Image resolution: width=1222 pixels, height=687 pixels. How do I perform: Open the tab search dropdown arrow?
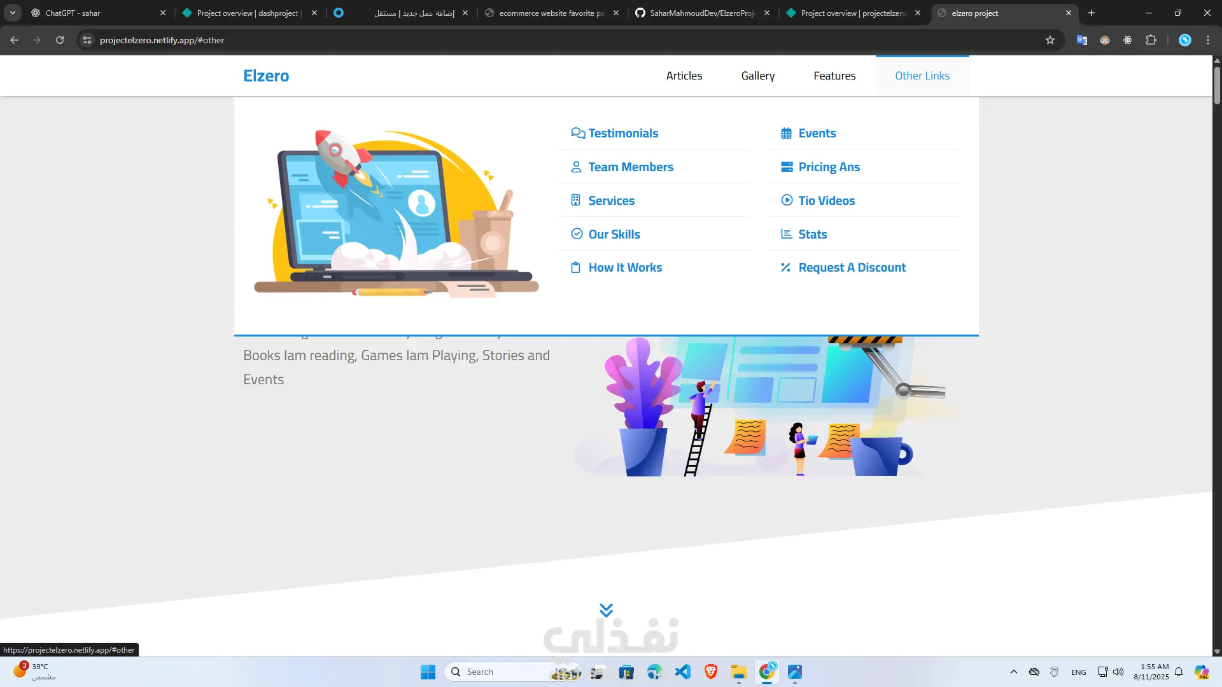(x=12, y=13)
